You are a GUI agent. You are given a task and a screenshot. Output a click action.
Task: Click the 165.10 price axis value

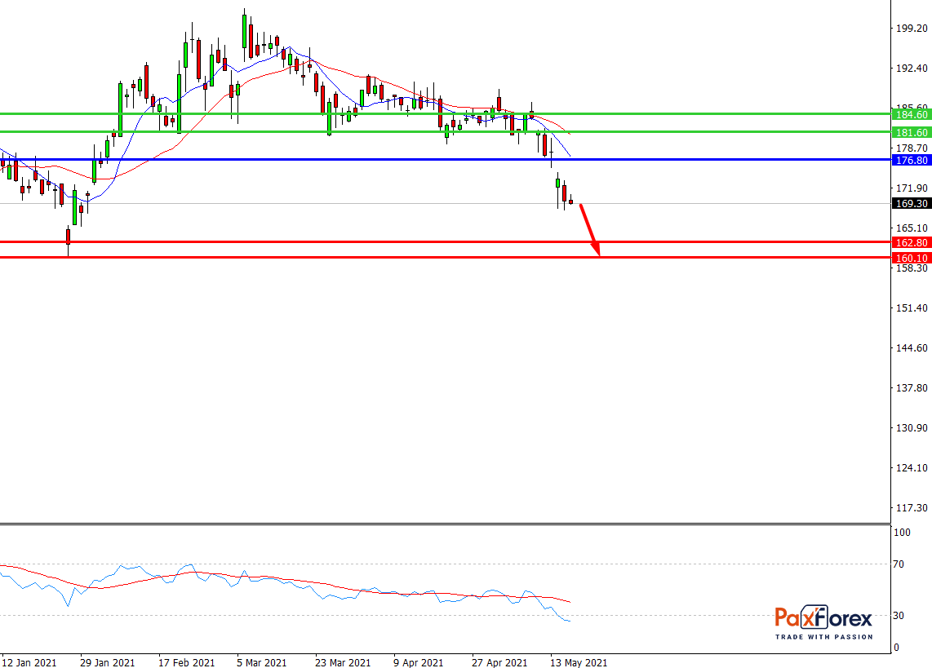point(912,228)
